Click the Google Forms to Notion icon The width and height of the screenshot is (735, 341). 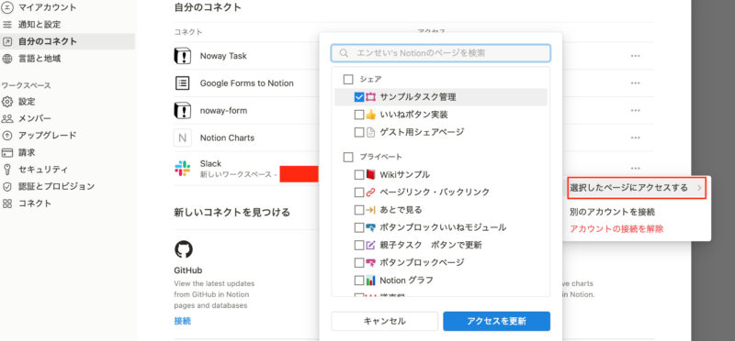click(x=182, y=83)
